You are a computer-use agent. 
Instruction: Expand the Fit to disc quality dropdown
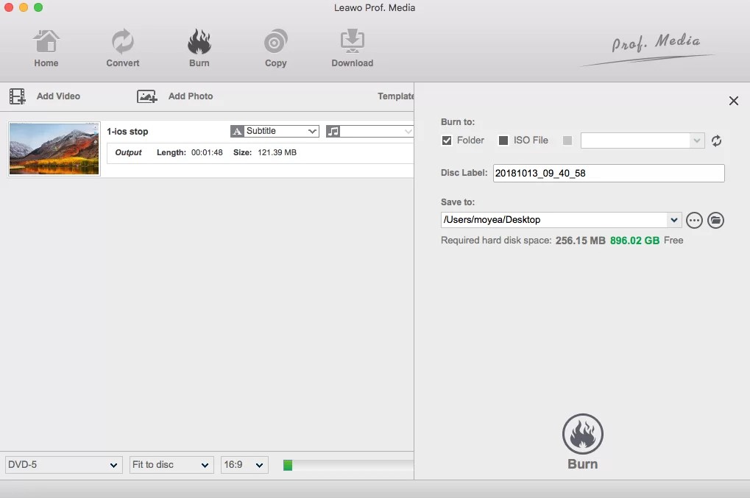pos(171,464)
